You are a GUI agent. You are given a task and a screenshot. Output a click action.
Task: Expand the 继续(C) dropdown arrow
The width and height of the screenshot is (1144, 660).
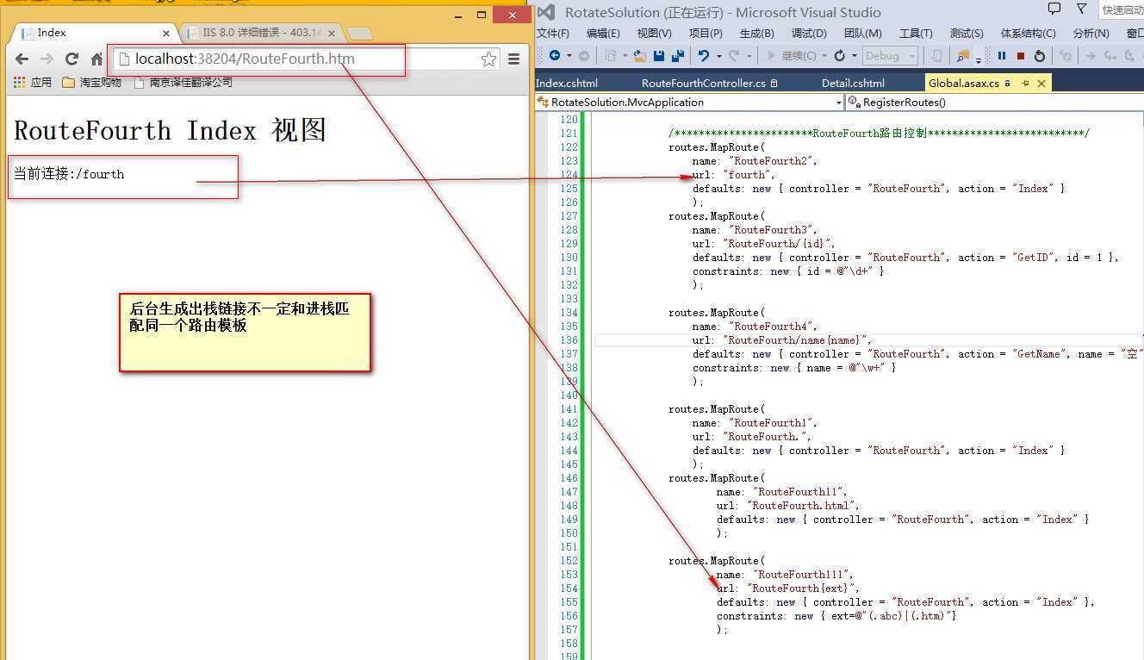[824, 56]
